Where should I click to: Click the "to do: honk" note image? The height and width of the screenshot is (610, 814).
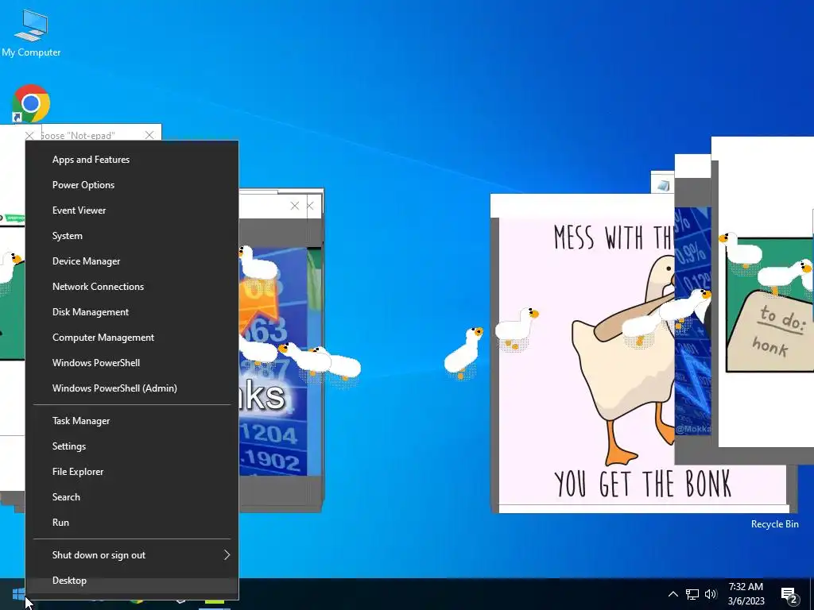click(x=769, y=305)
